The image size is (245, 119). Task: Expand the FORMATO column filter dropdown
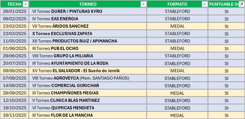click(204, 4)
